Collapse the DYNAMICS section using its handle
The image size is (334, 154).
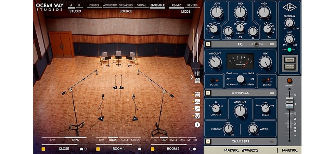click(x=272, y=93)
